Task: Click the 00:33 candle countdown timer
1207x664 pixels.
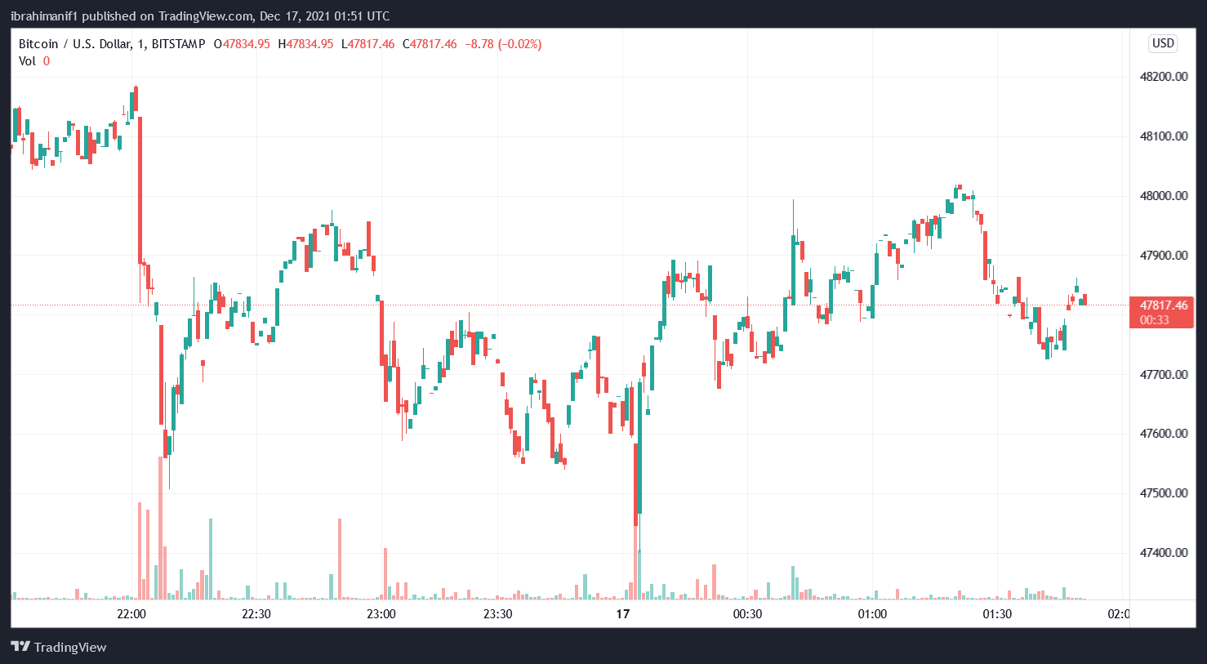Action: pyautogui.click(x=1155, y=320)
